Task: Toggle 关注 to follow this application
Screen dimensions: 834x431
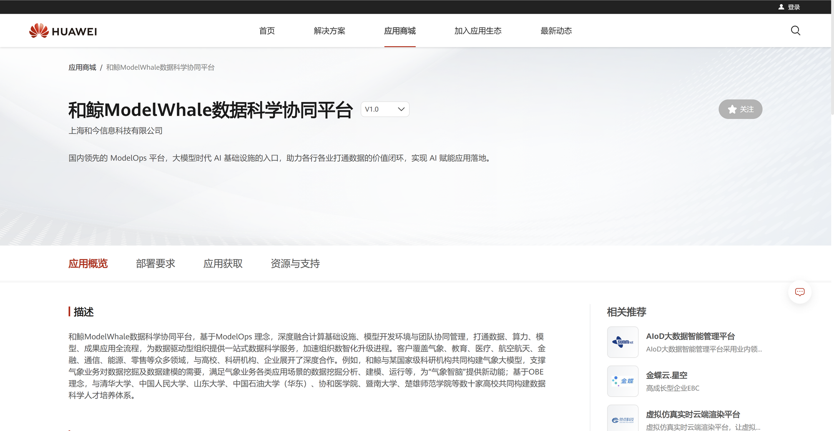Action: 740,109
